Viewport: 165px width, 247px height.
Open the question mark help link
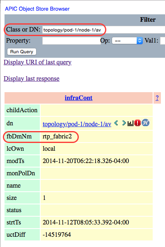[157, 98]
